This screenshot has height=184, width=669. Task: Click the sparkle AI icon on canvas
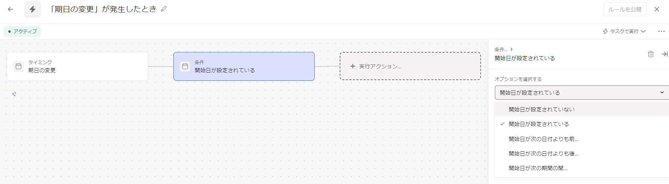pyautogui.click(x=14, y=94)
